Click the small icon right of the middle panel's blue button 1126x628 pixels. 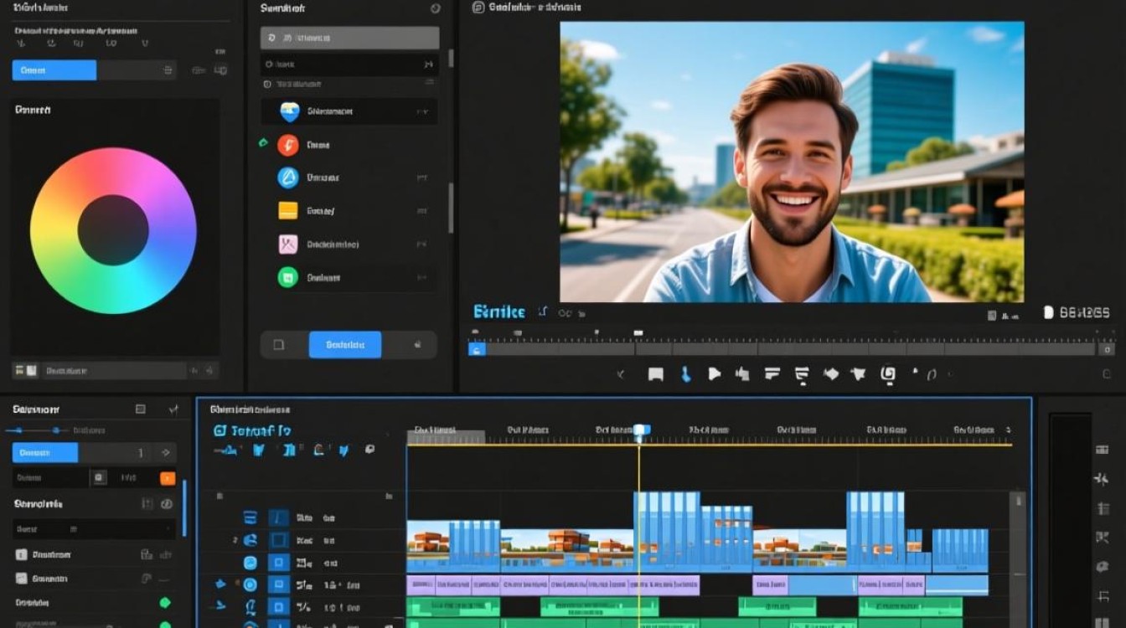pyautogui.click(x=416, y=344)
